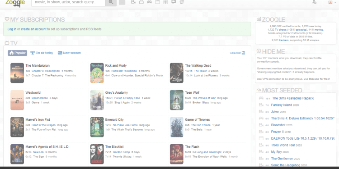Focus the movie search input field

[68, 2]
